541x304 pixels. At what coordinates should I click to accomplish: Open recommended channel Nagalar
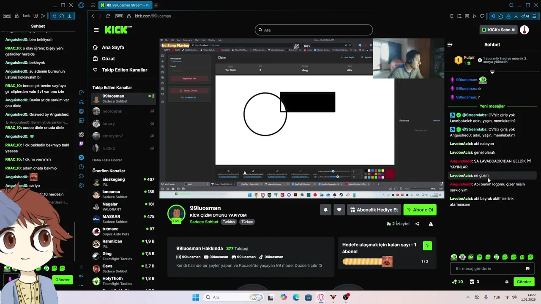point(123,206)
